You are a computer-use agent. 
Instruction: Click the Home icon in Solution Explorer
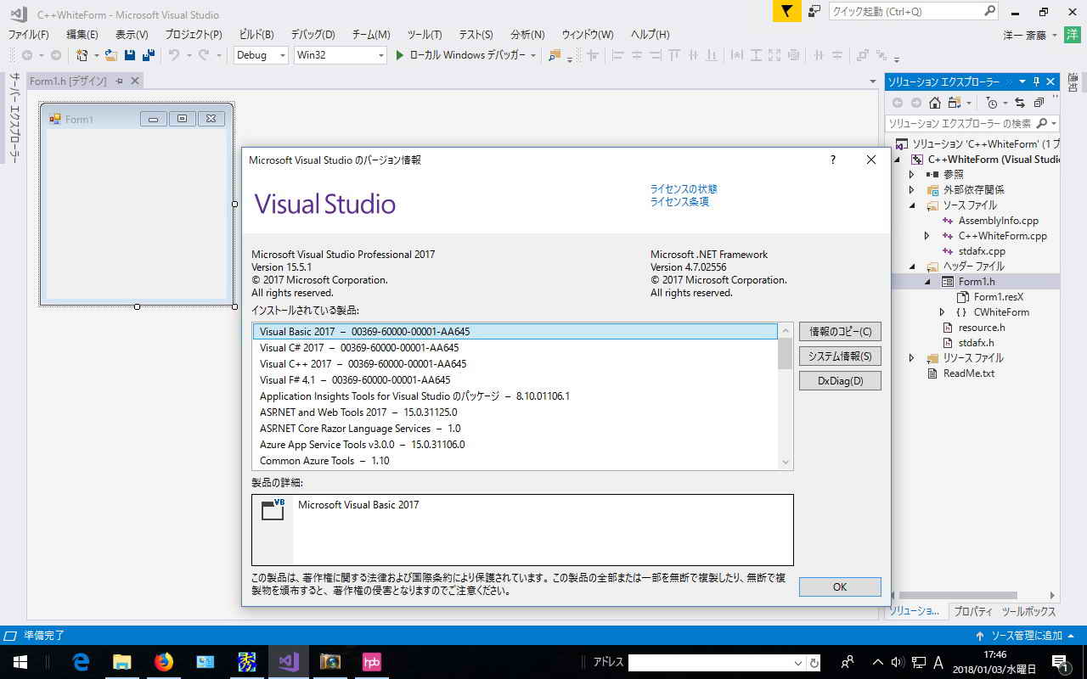click(x=934, y=103)
